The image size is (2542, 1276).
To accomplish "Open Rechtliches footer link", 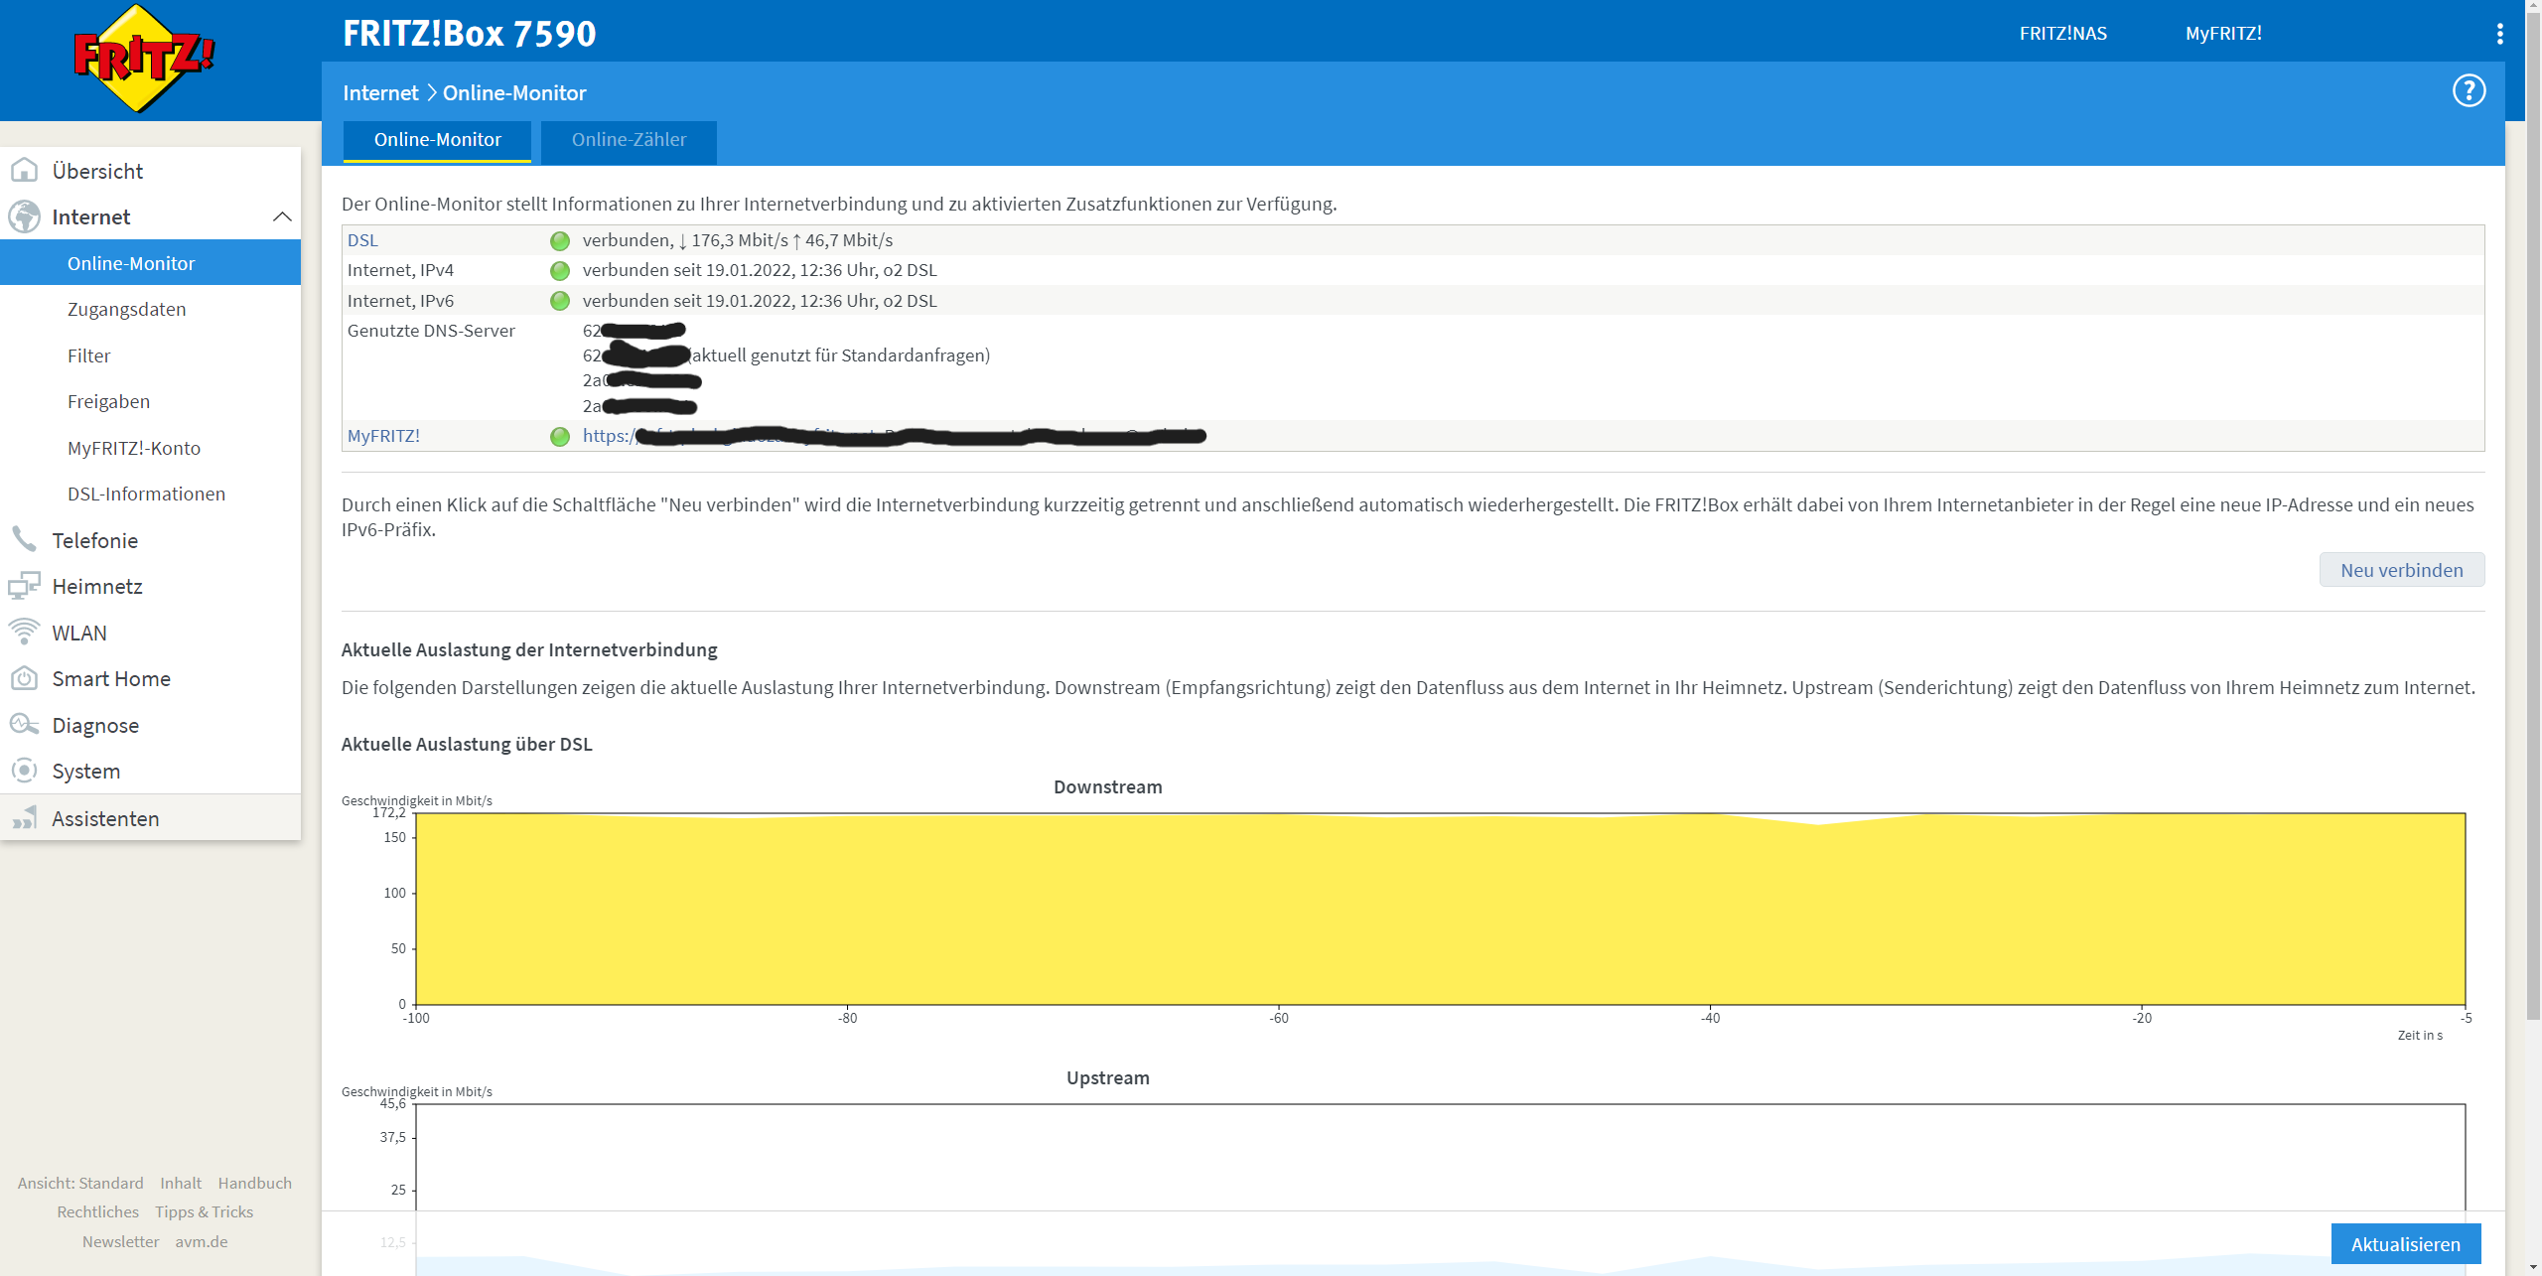I will point(97,1211).
